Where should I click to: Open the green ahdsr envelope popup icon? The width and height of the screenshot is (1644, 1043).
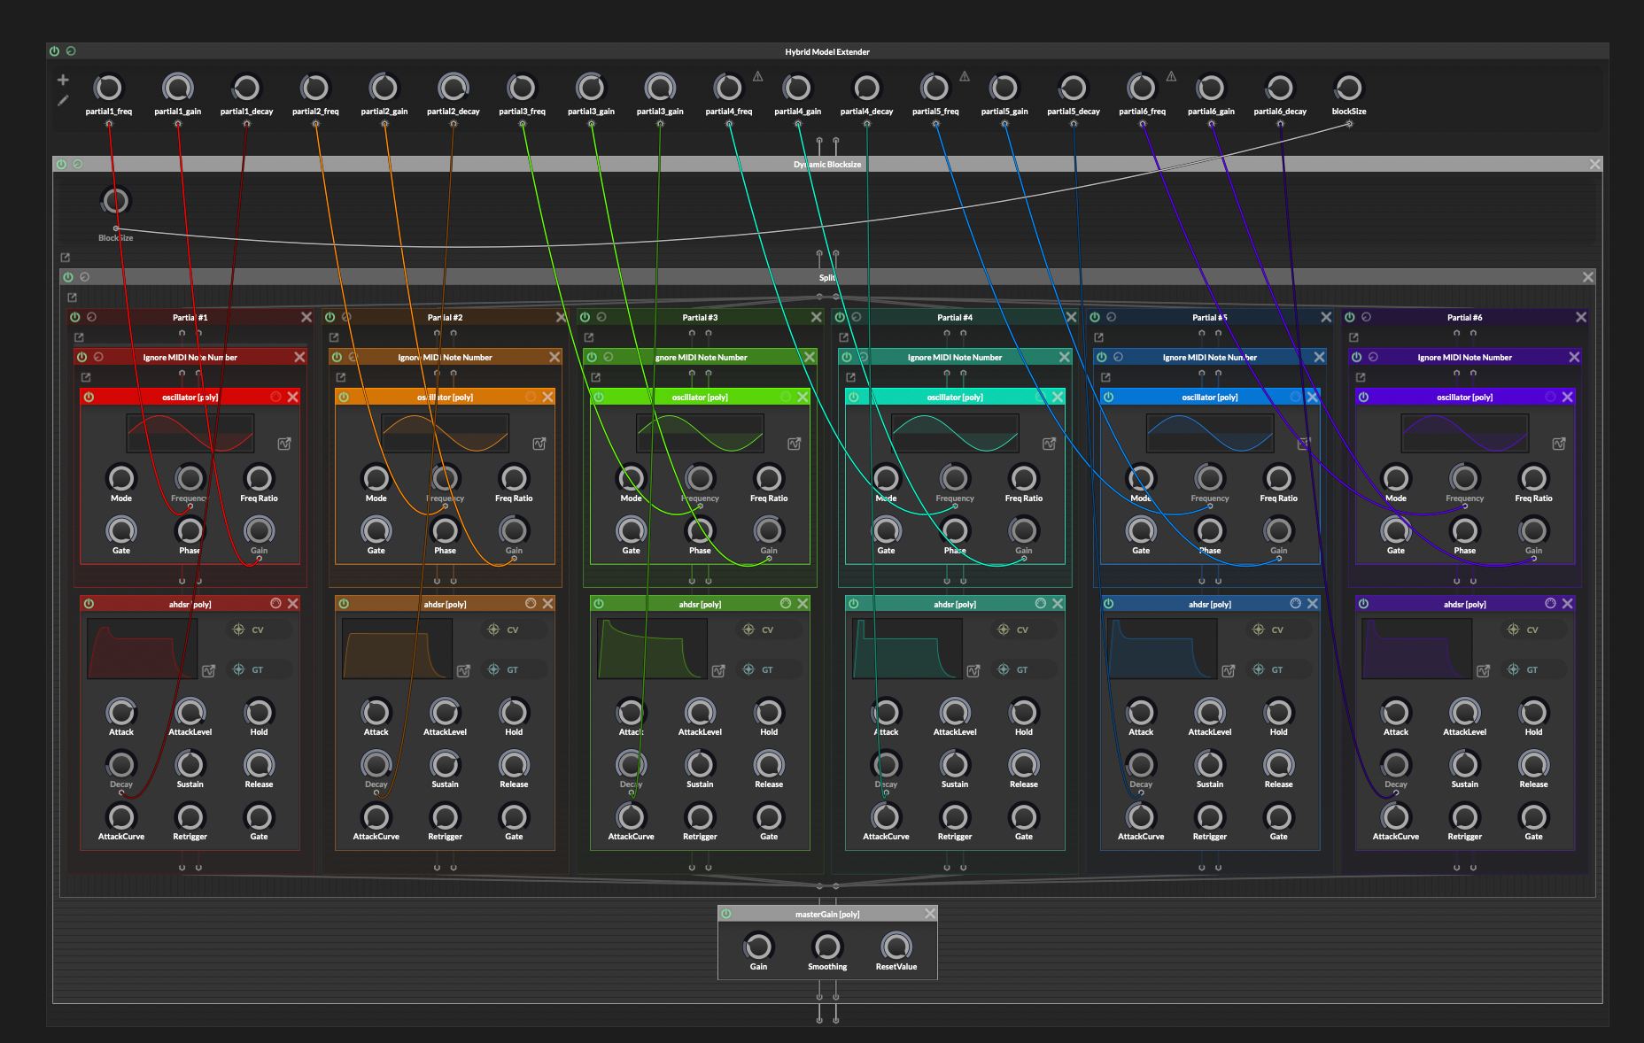718,671
